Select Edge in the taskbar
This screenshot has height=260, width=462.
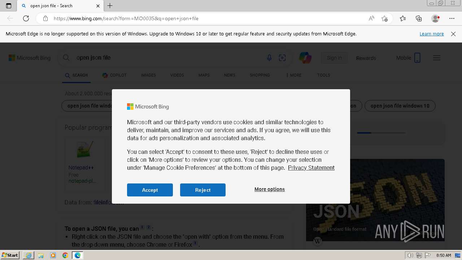(78, 255)
